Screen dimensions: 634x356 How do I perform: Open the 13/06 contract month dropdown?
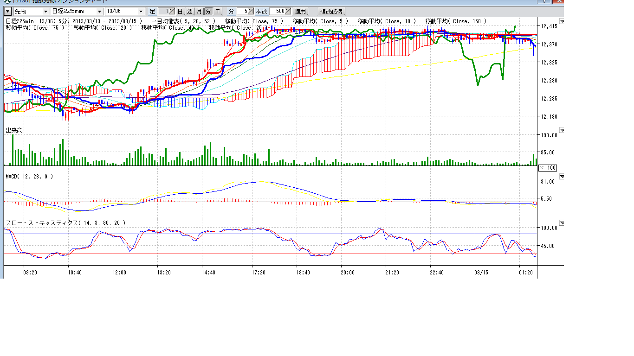point(141,11)
